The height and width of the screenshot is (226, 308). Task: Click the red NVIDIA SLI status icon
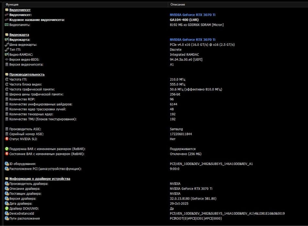[x=7, y=139]
